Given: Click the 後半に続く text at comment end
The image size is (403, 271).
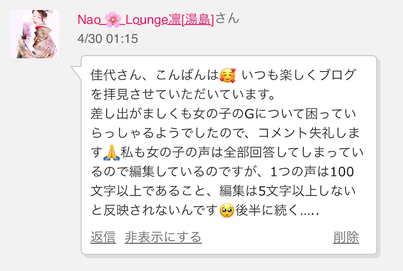Looking at the screenshot, I should click(267, 211).
